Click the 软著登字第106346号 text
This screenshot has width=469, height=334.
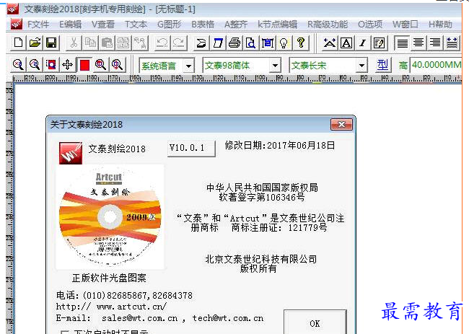pyautogui.click(x=262, y=198)
